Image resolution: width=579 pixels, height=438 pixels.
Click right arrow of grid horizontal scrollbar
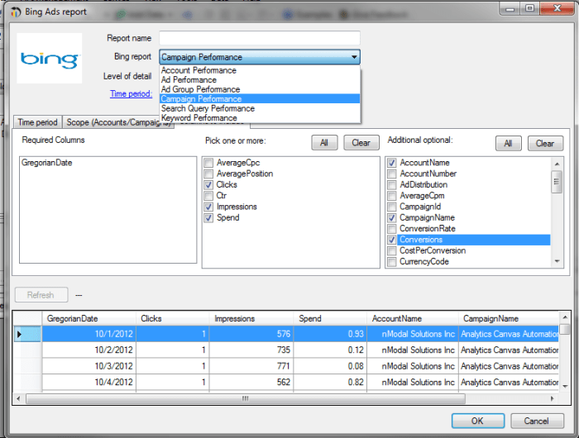click(553, 398)
